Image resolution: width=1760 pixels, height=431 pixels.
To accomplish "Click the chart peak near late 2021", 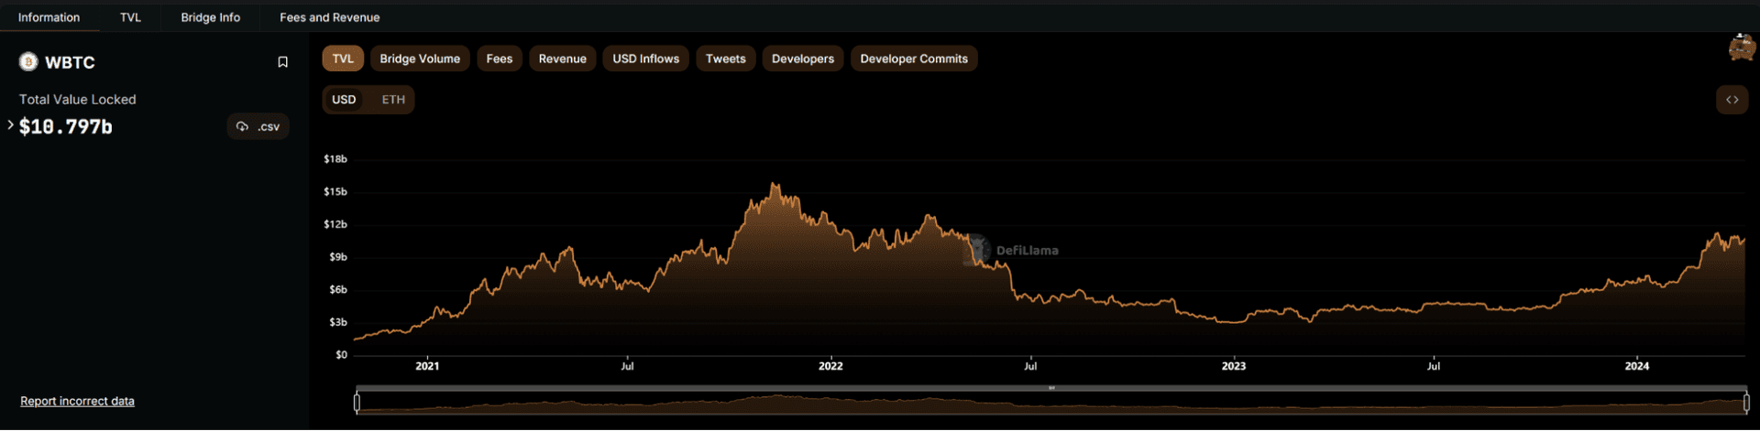I will point(775,186).
